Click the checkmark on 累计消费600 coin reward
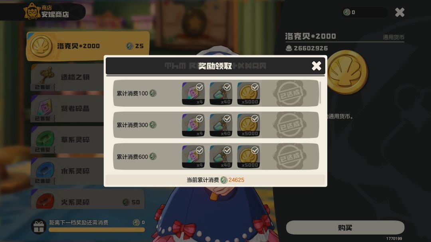Image resolution: width=431 pixels, height=242 pixels. (255, 150)
